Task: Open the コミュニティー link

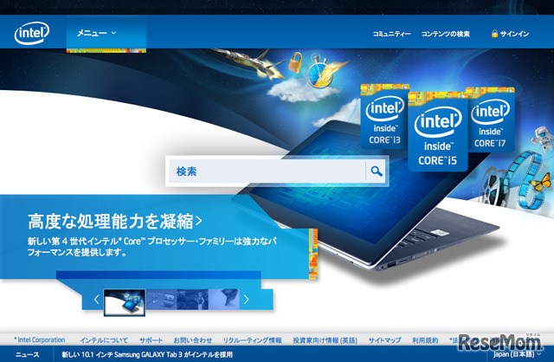Action: point(391,34)
